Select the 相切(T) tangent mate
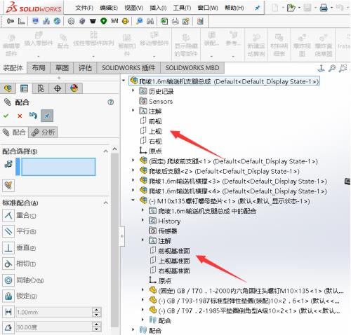The width and height of the screenshot is (351, 335). [x=19, y=264]
